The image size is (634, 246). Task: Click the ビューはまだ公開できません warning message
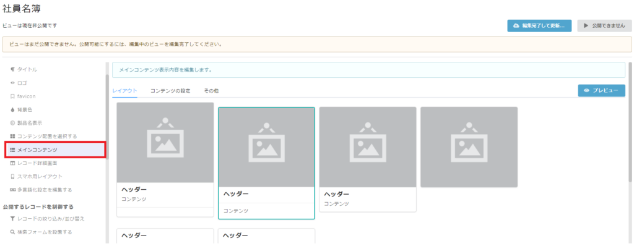116,45
